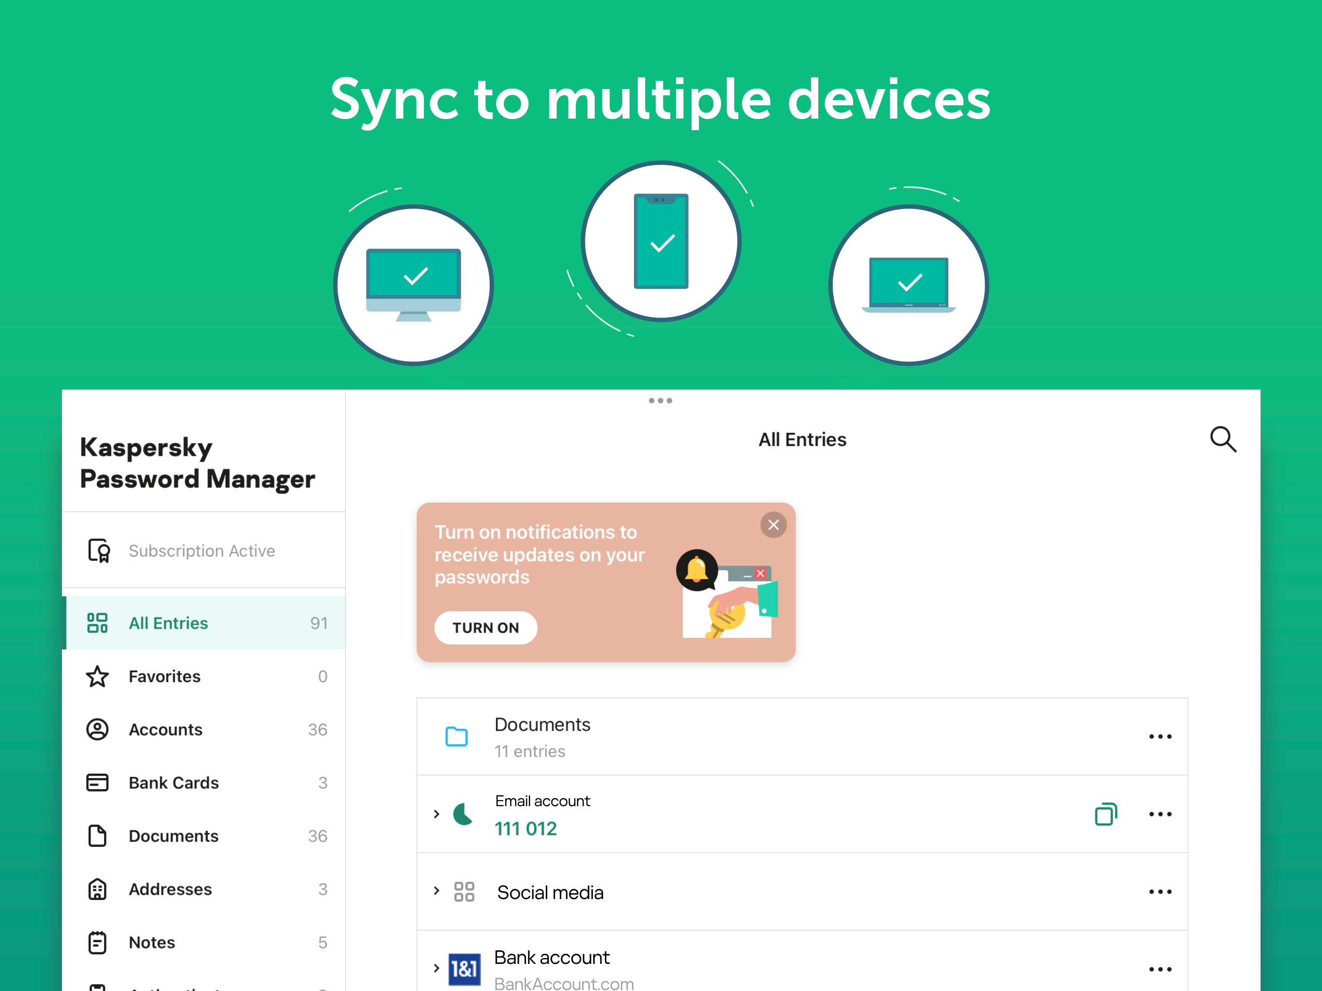Expand the Email account entry chevron
Screen dimensions: 1322x991
click(436, 814)
